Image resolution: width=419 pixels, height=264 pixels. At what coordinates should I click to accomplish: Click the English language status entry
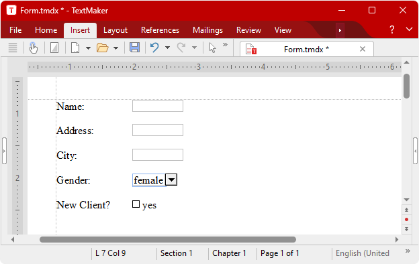pyautogui.click(x=363, y=253)
